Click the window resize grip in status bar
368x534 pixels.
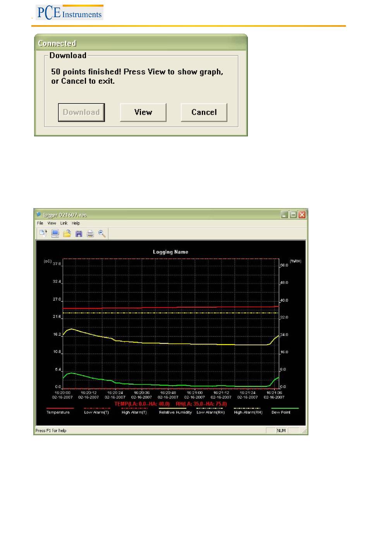point(304,431)
